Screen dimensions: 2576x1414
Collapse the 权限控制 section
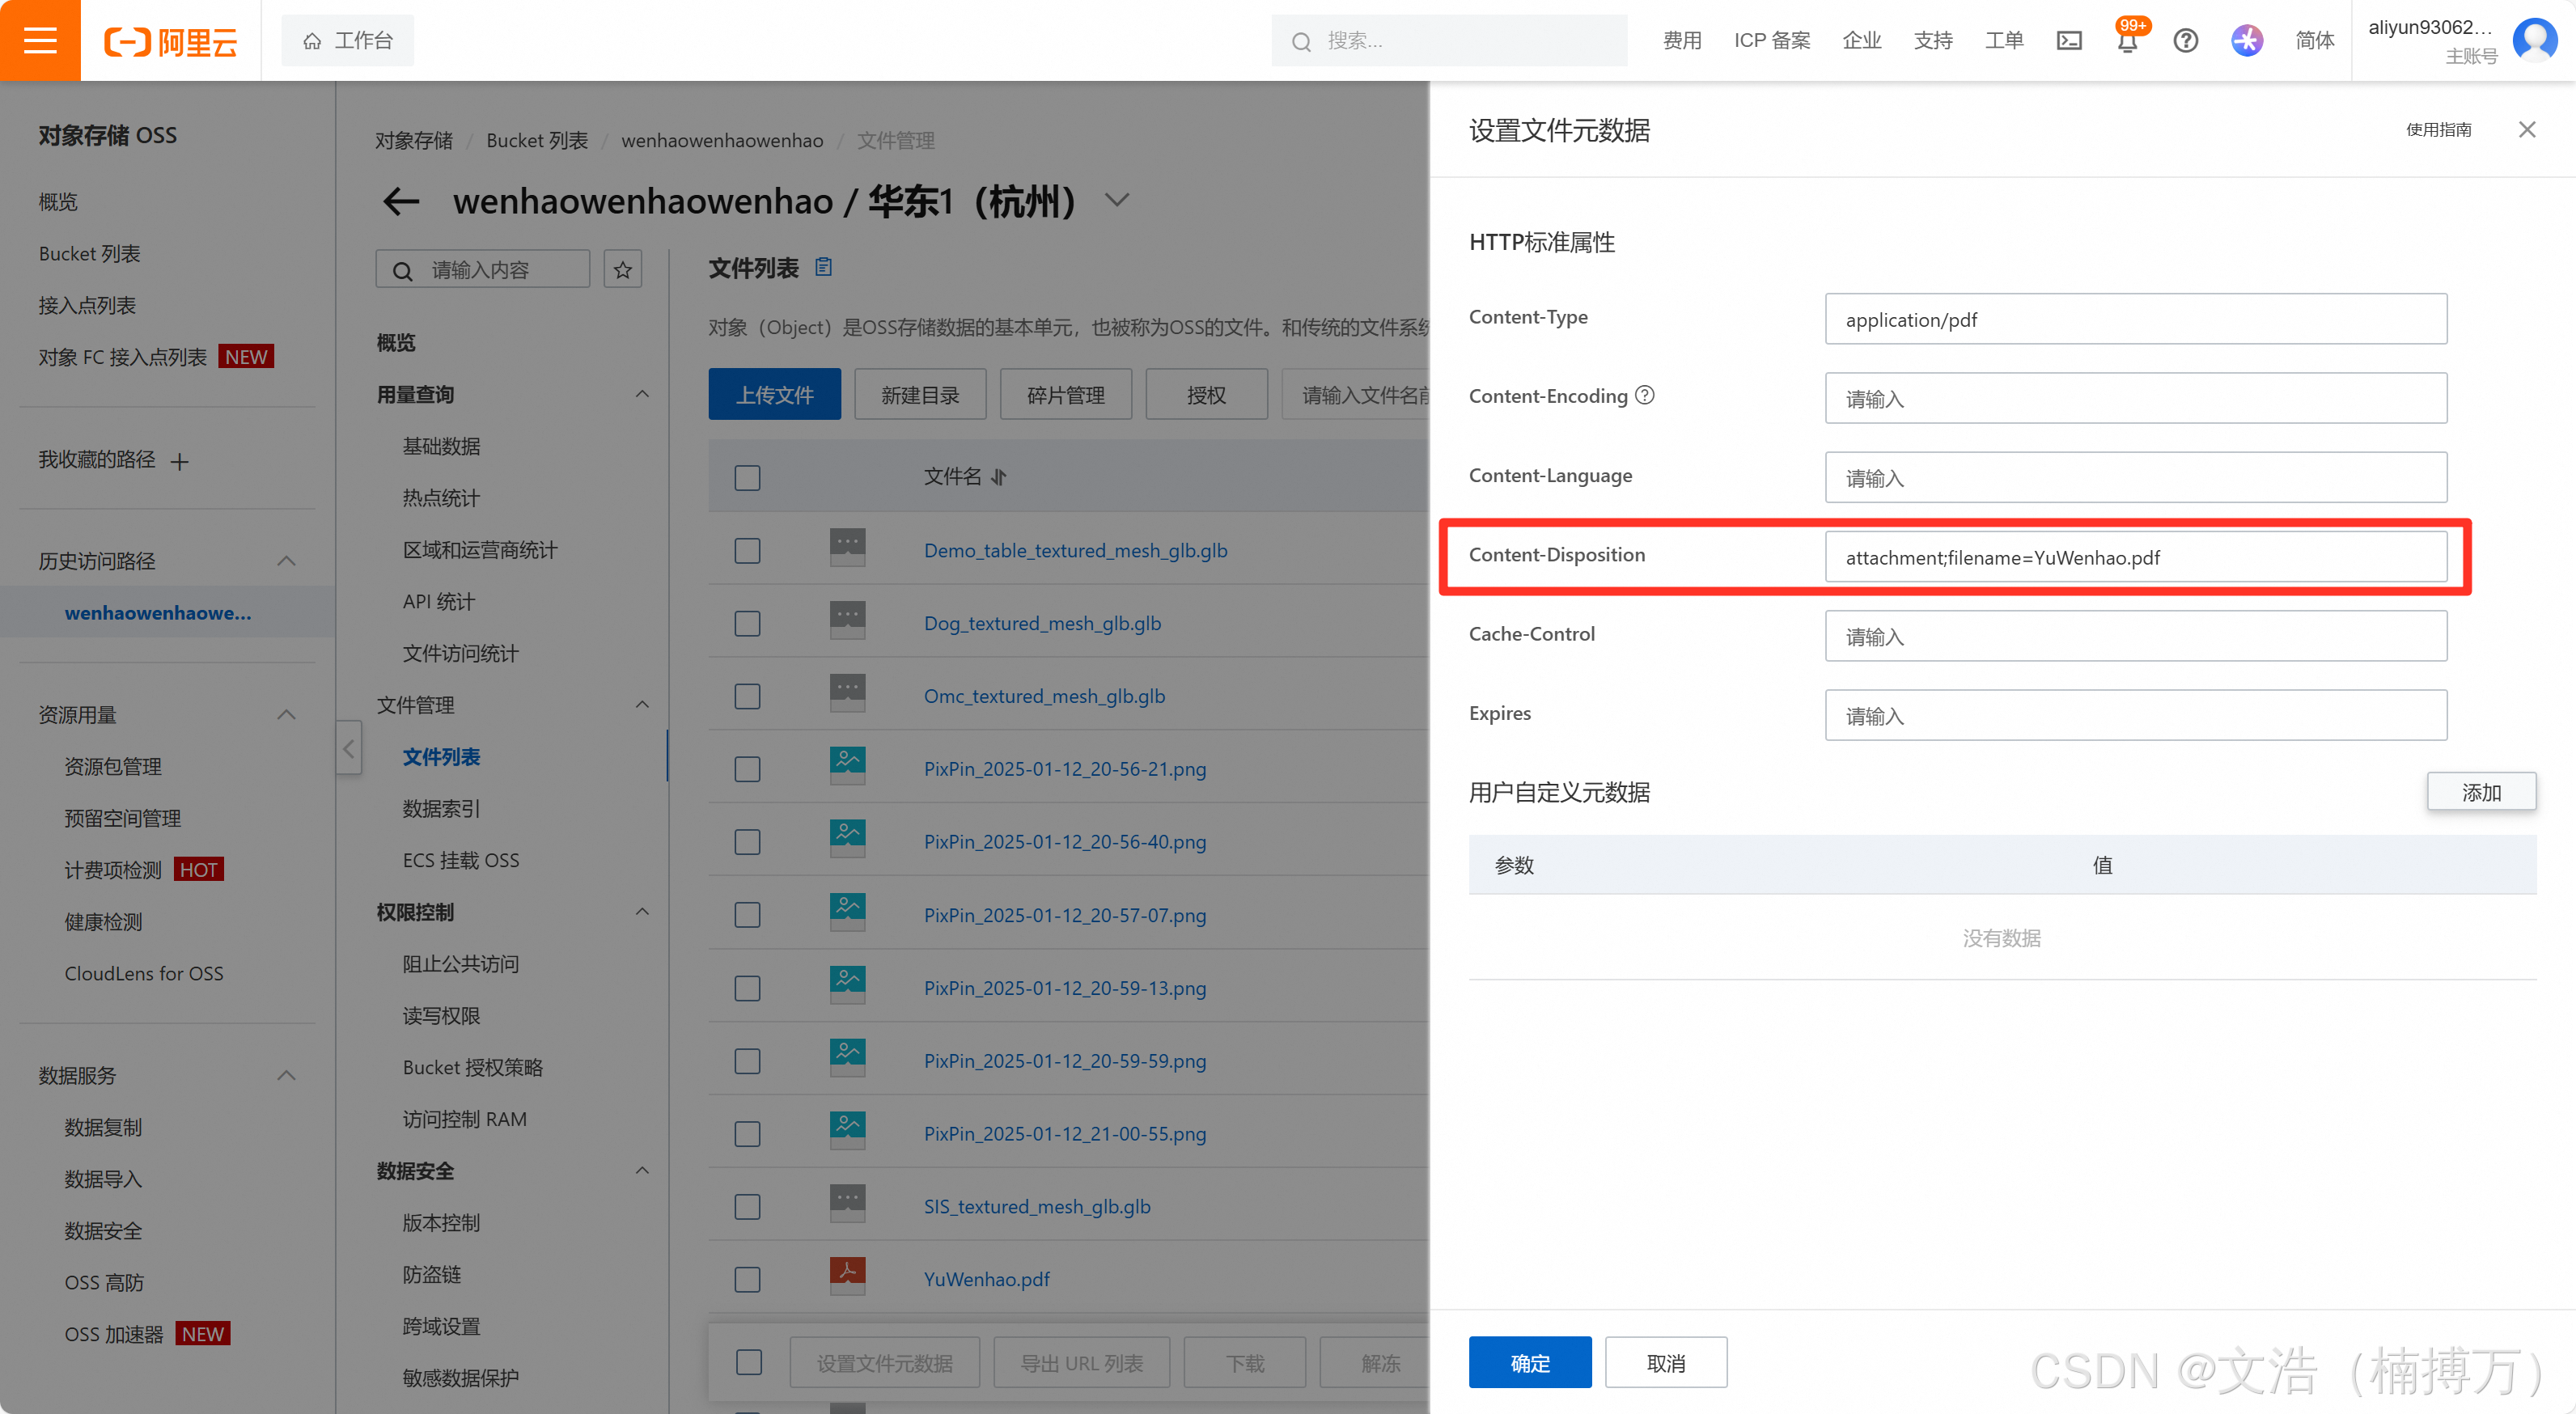tap(642, 911)
